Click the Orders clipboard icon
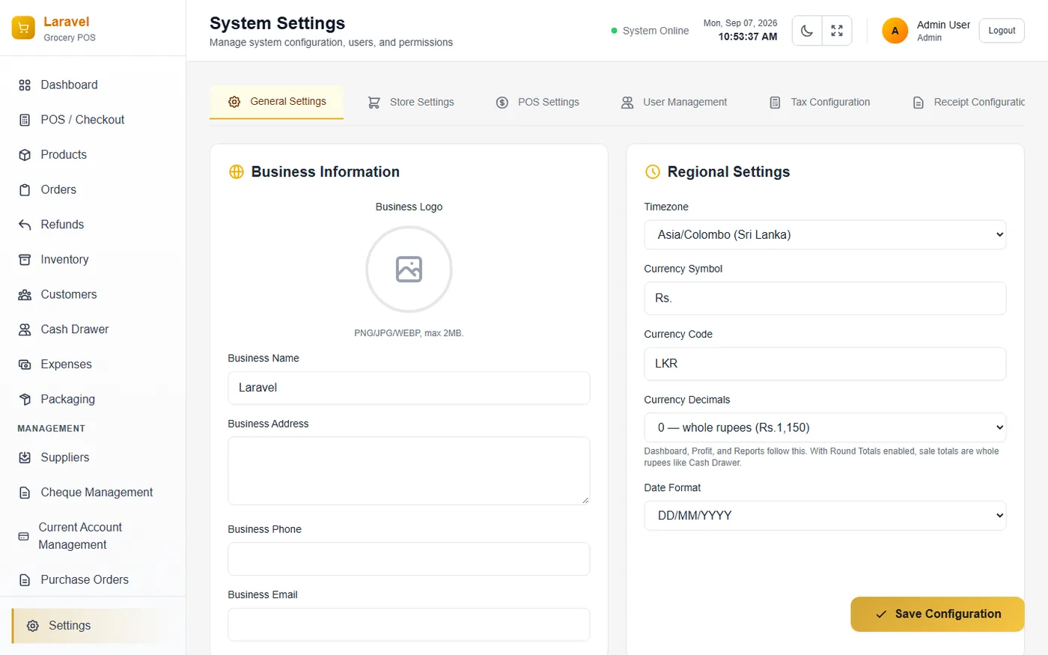 tap(25, 190)
